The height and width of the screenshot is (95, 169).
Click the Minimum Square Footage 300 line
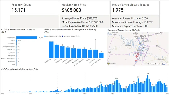[x=130, y=26]
